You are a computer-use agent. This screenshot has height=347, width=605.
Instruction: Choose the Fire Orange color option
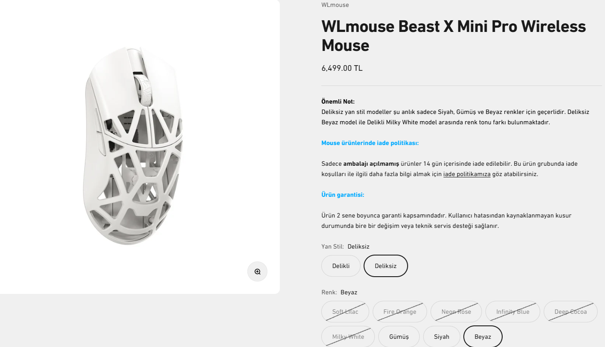click(399, 312)
